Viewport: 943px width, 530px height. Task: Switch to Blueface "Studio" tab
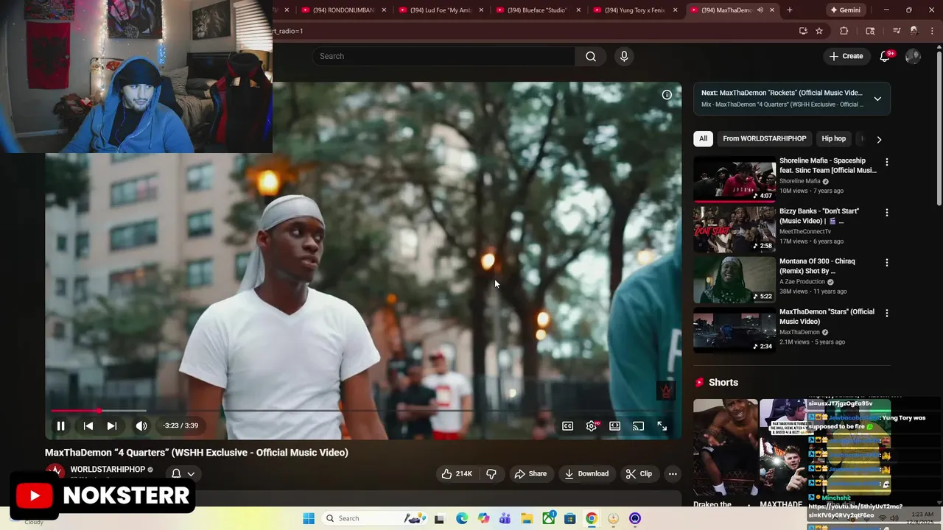[x=538, y=10]
